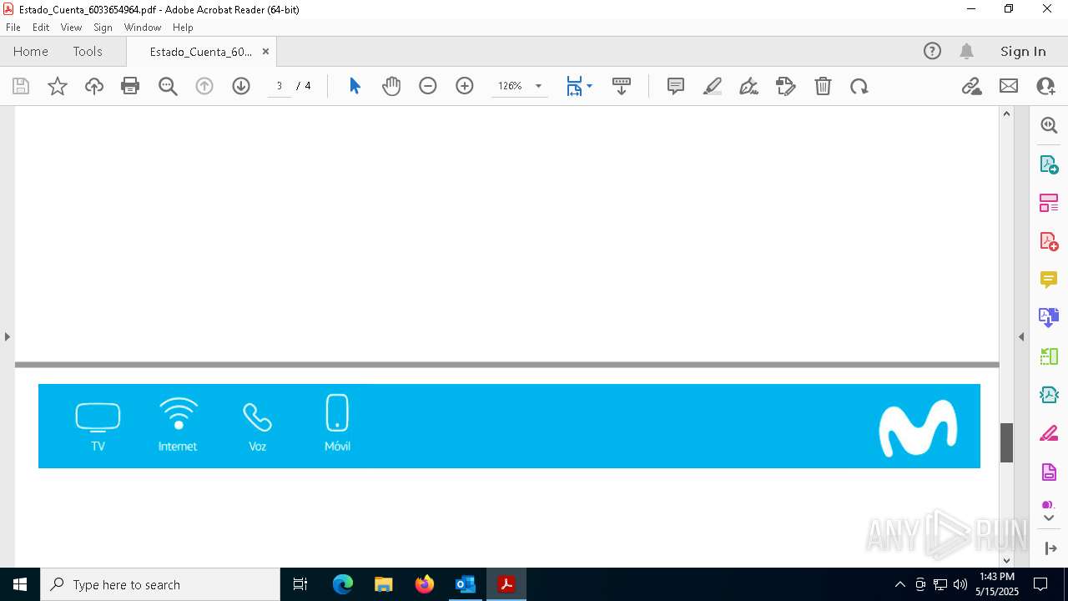Image resolution: width=1068 pixels, height=601 pixels.
Task: Zoom in with the plus button
Action: [x=465, y=86]
